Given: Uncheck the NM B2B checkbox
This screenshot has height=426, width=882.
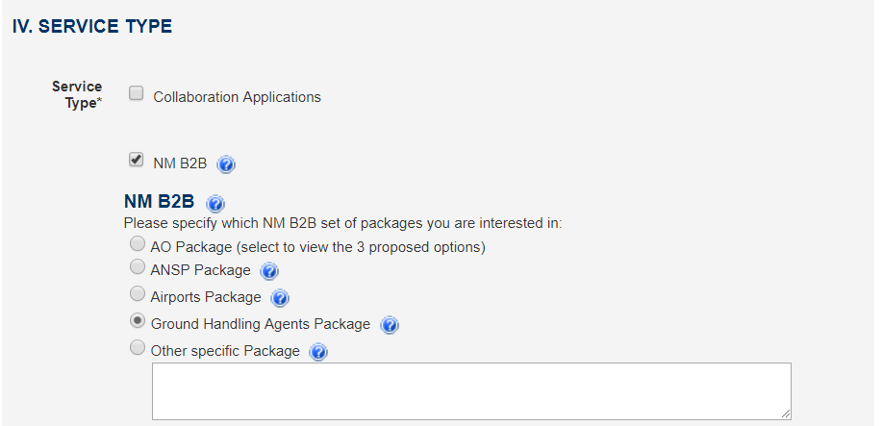Looking at the screenshot, I should [x=137, y=160].
